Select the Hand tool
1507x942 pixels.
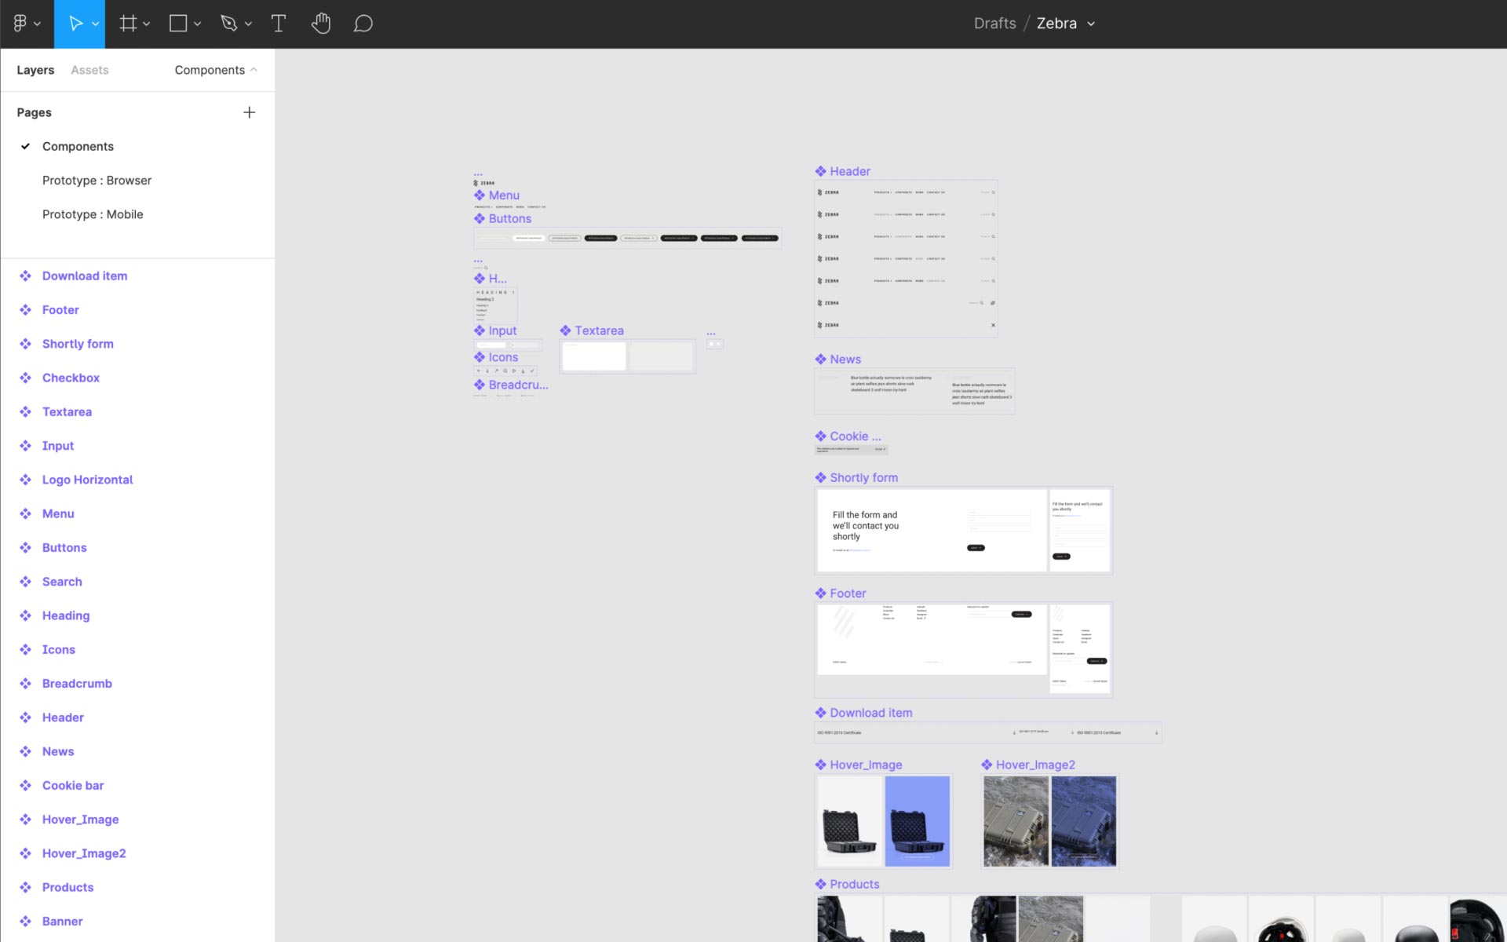click(321, 23)
